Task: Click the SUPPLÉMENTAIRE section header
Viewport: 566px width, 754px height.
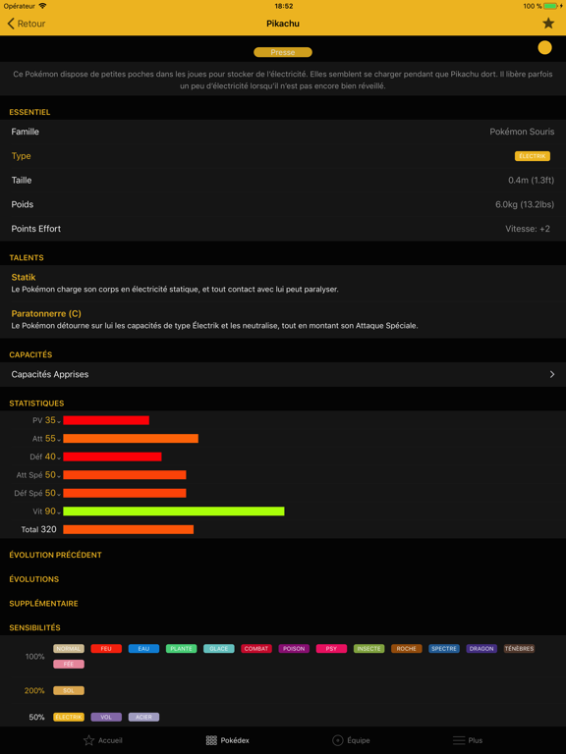Action: tap(43, 604)
